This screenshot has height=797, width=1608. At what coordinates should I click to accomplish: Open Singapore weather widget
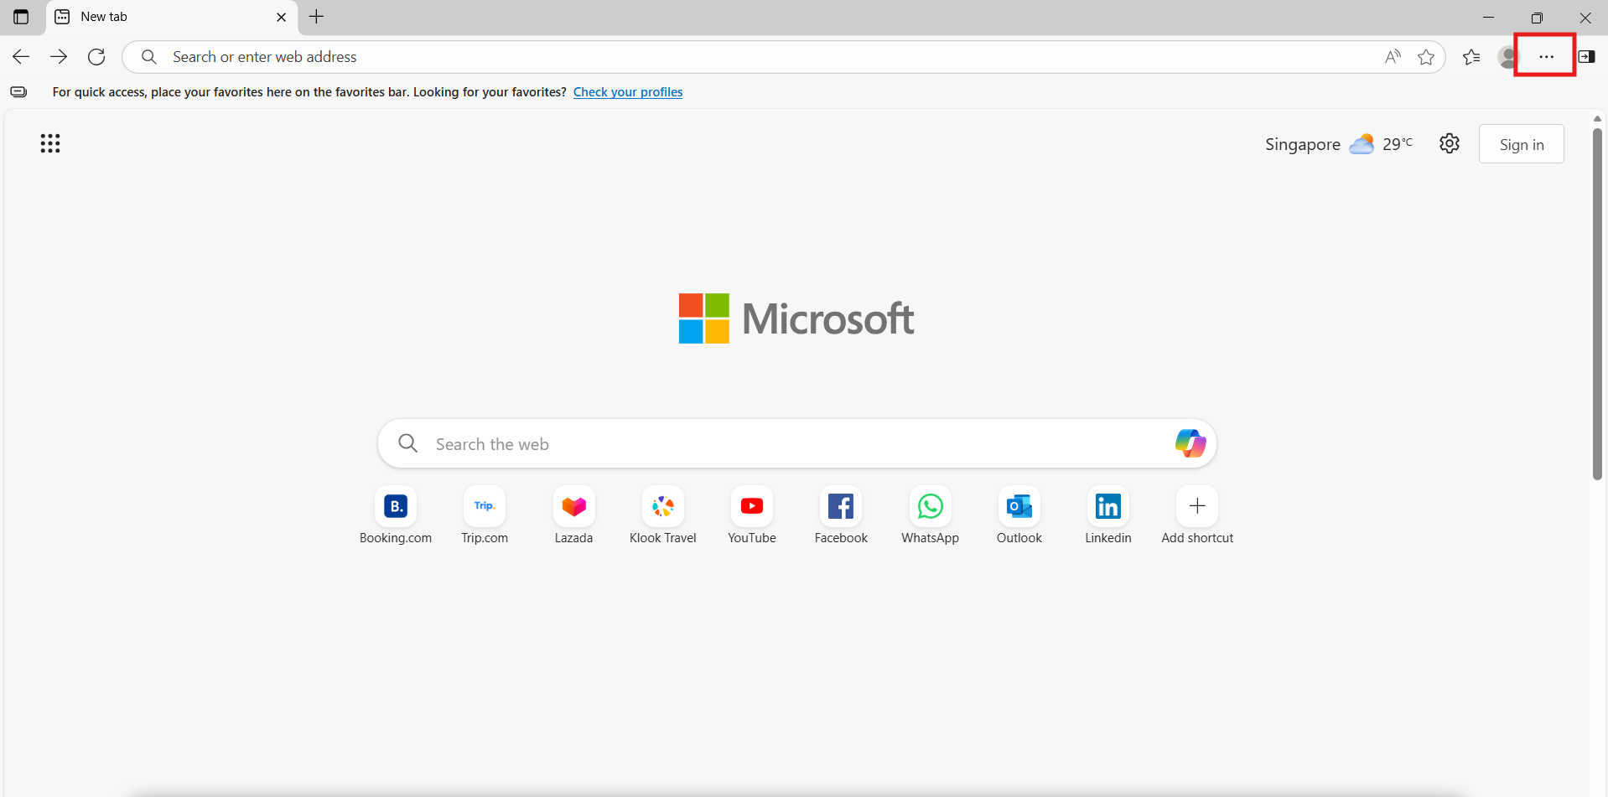(x=1338, y=144)
